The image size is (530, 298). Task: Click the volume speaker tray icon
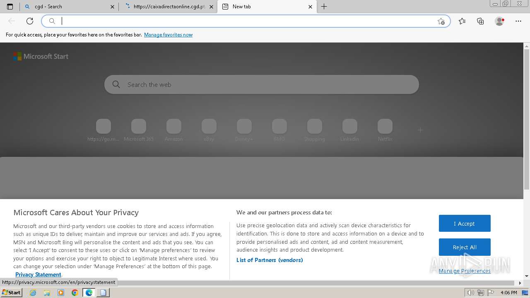coord(471,293)
